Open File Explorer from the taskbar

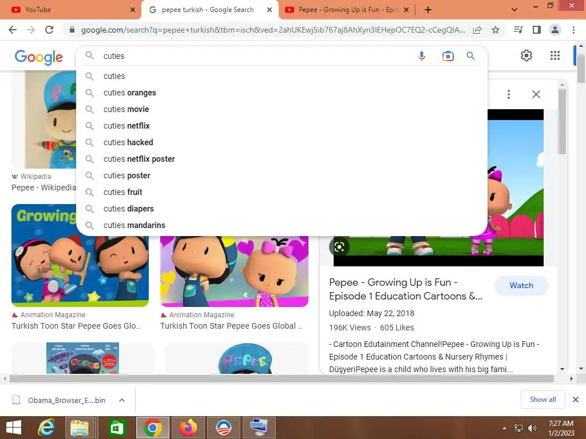click(x=80, y=428)
